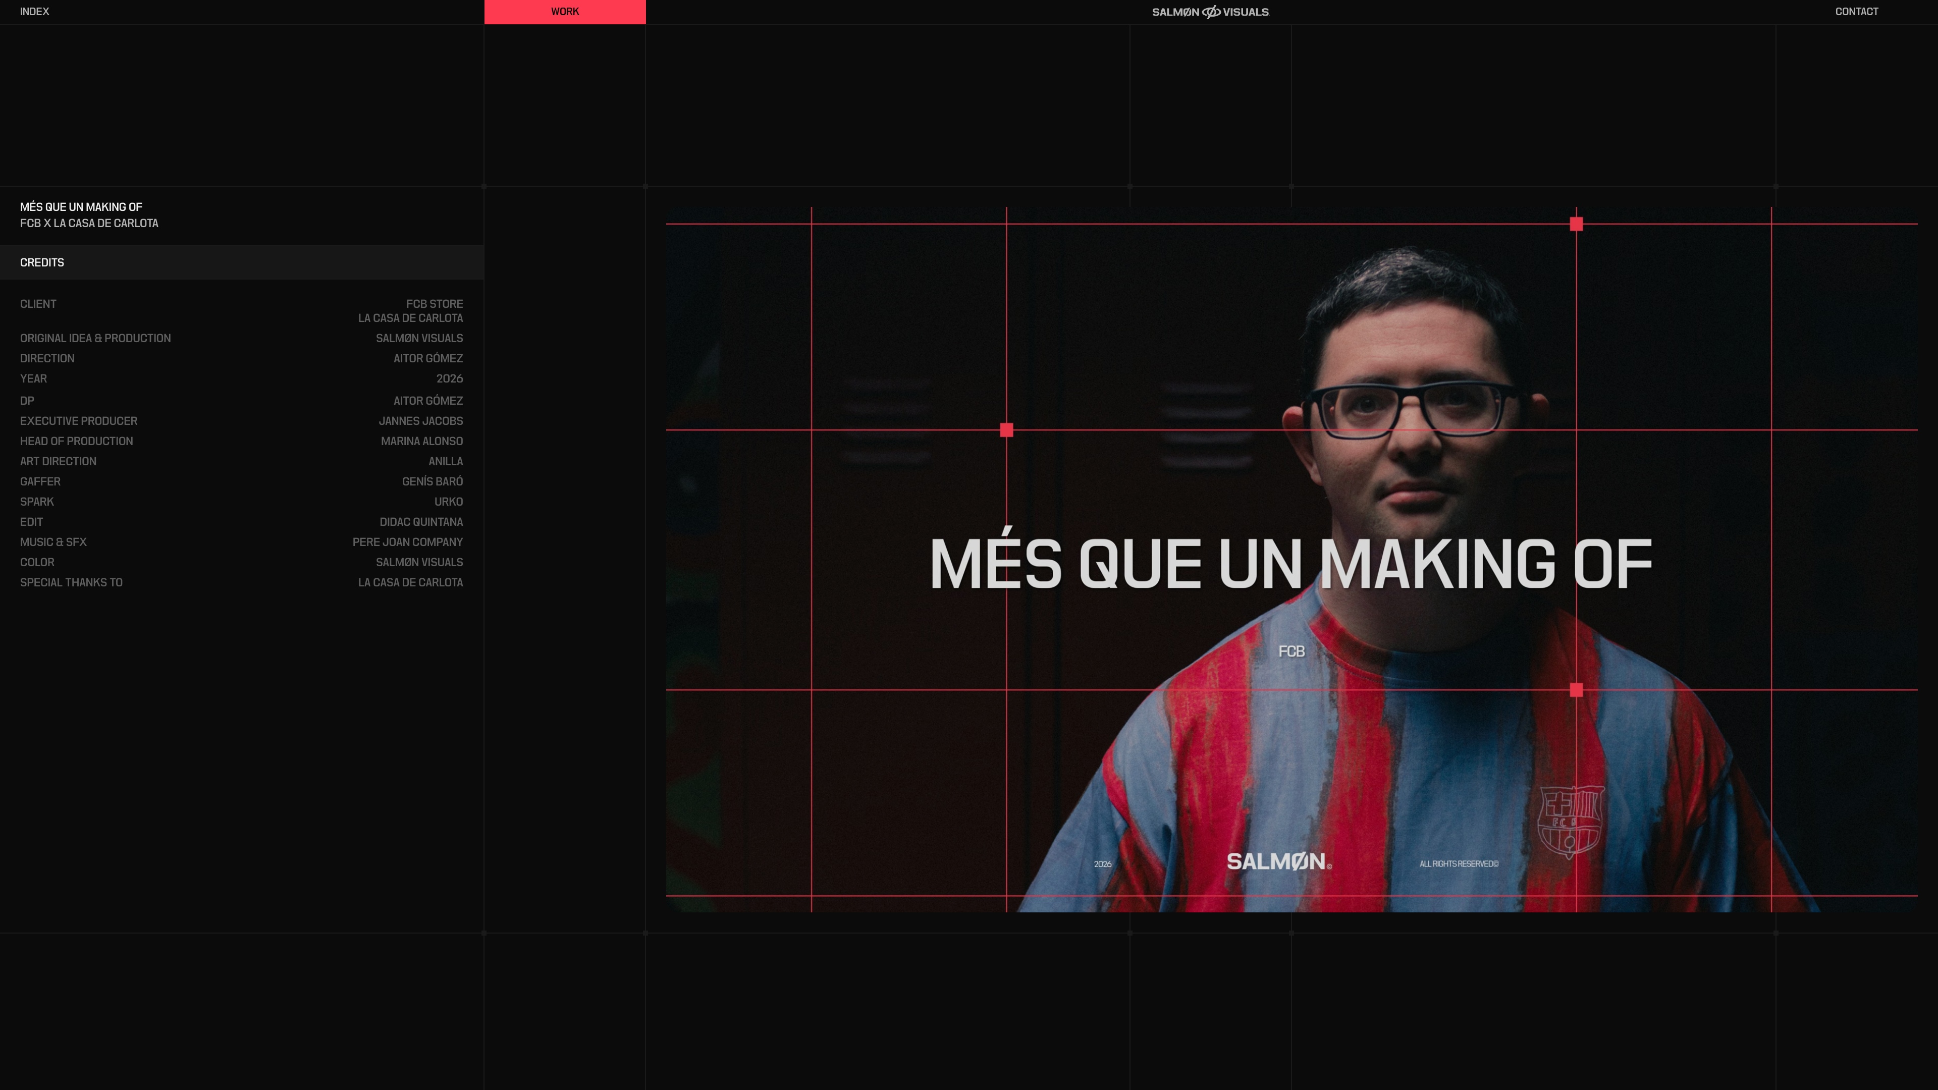Click the FCB STORE client value
The width and height of the screenshot is (1938, 1090).
(434, 304)
